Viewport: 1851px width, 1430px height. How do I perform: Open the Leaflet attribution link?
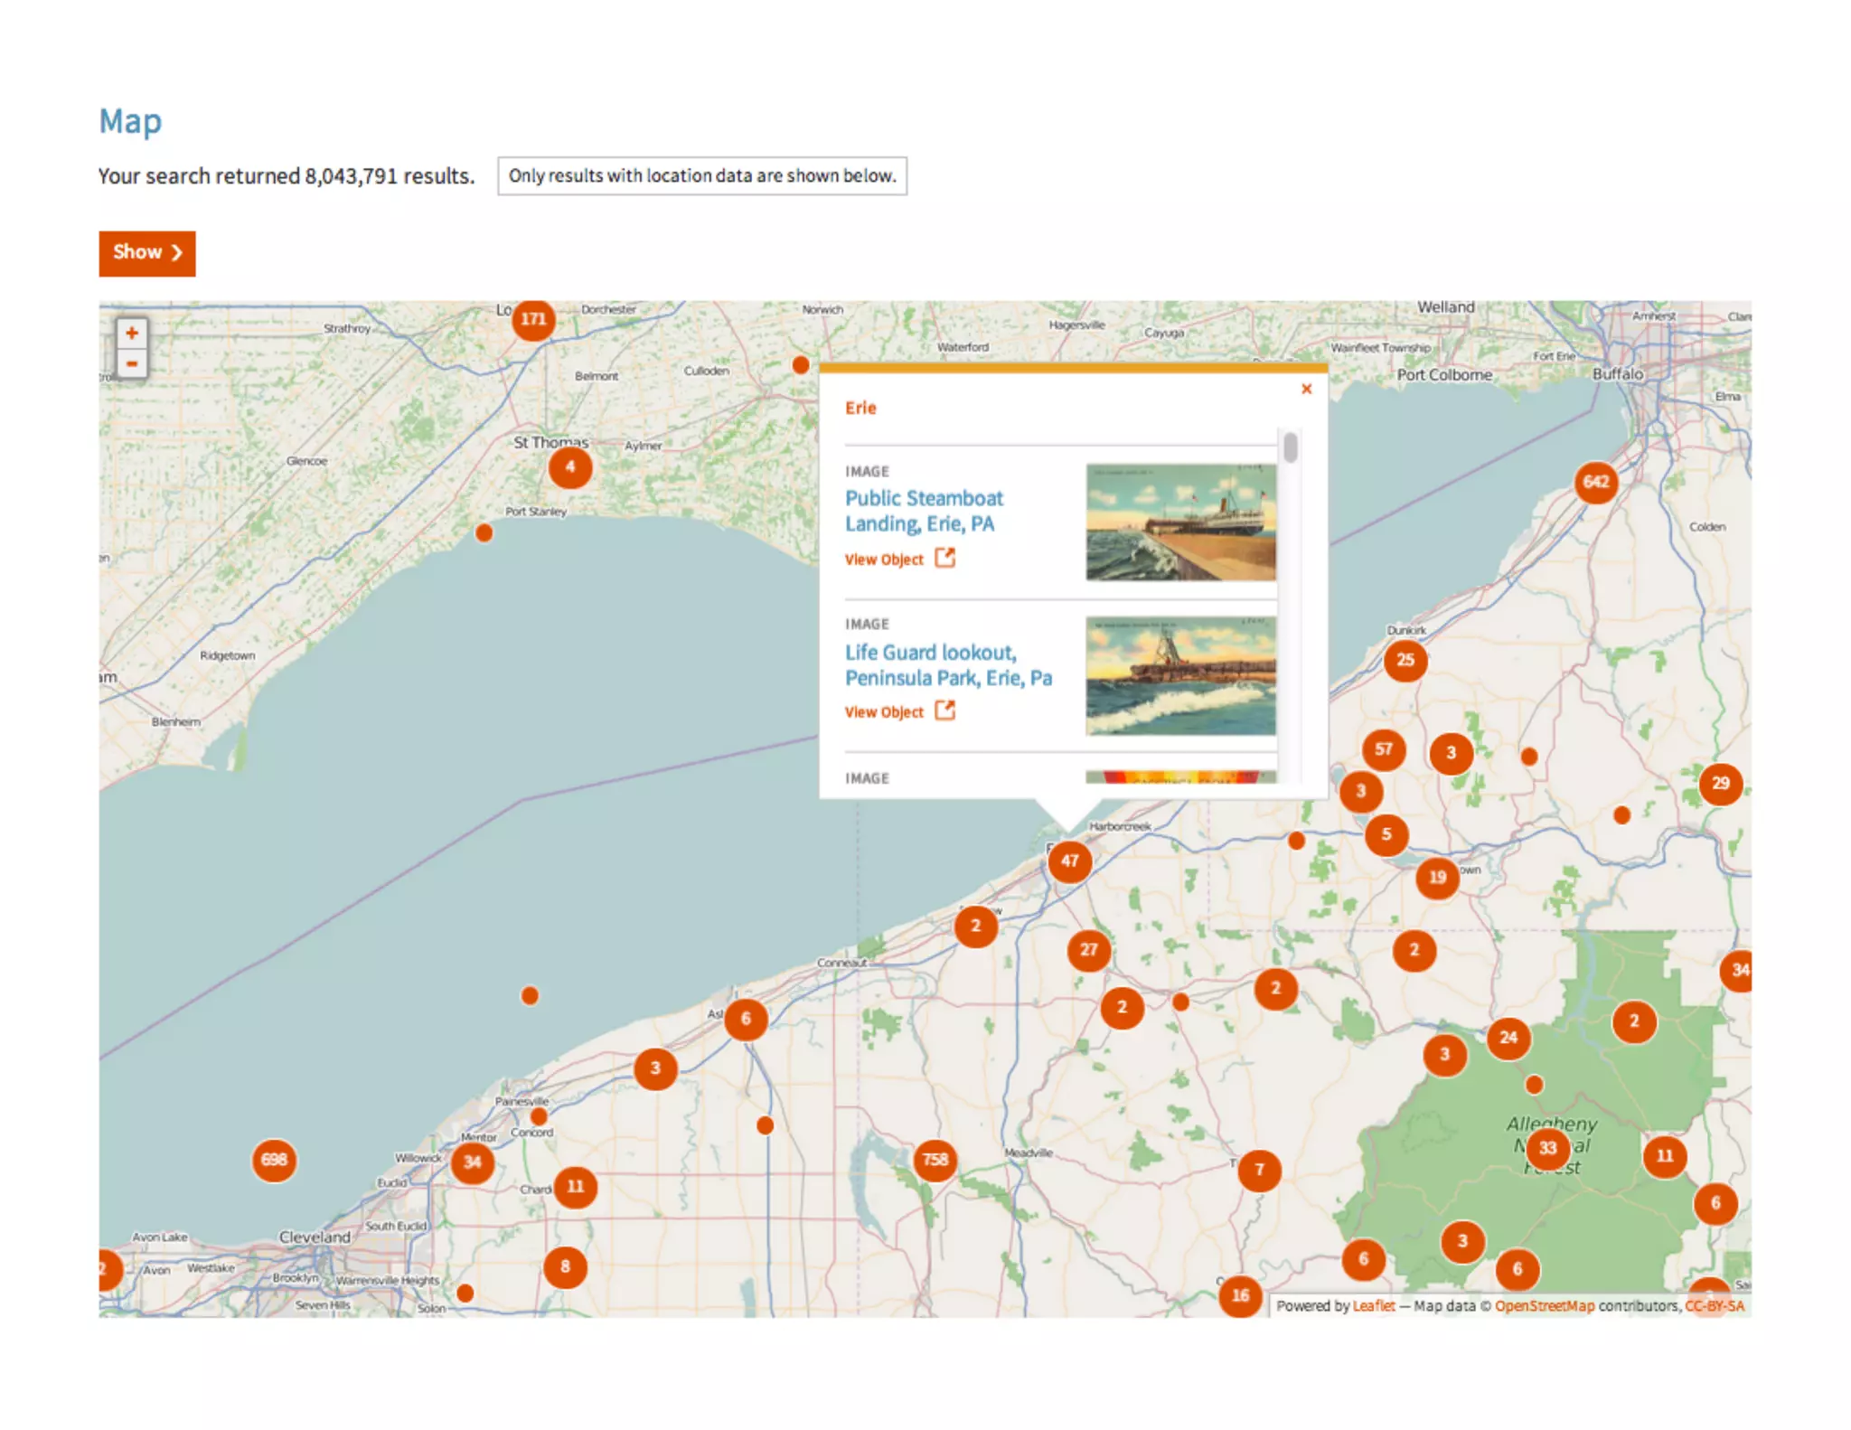pyautogui.click(x=1373, y=1306)
